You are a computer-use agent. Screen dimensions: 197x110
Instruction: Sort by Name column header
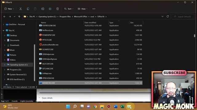[43, 23]
